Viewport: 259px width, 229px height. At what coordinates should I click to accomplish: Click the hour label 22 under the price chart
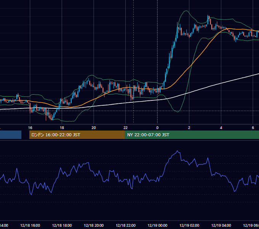126,128
